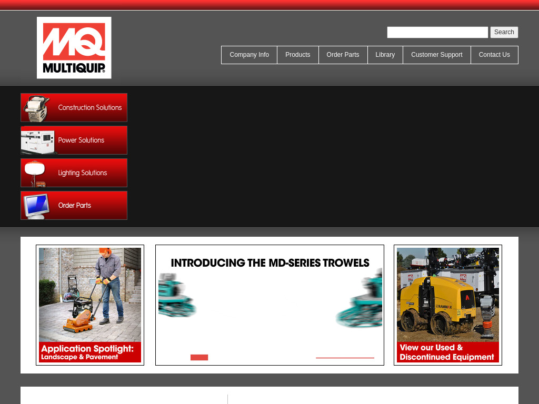This screenshot has width=539, height=404.
Task: Open the Contact Us menu
Action: (494, 55)
